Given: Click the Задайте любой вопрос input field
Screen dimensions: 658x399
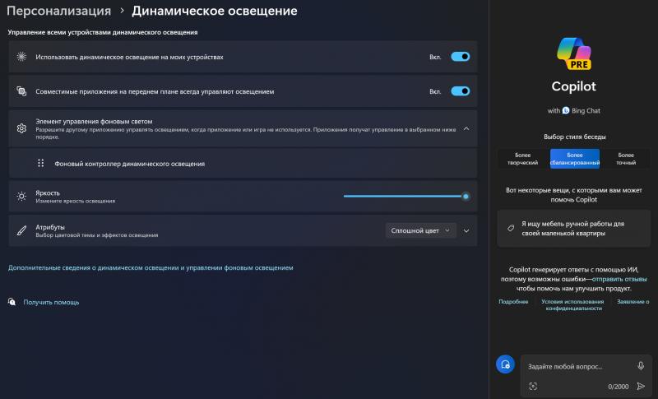Looking at the screenshot, I should coord(577,366).
